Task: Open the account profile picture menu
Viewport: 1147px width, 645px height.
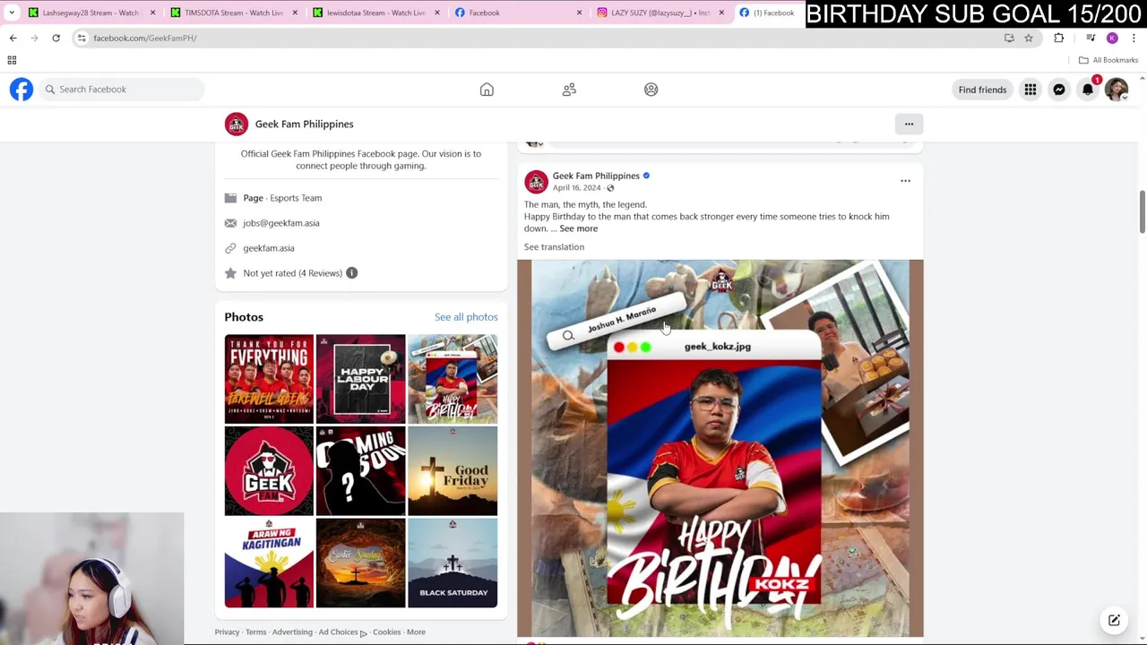Action: (x=1117, y=90)
